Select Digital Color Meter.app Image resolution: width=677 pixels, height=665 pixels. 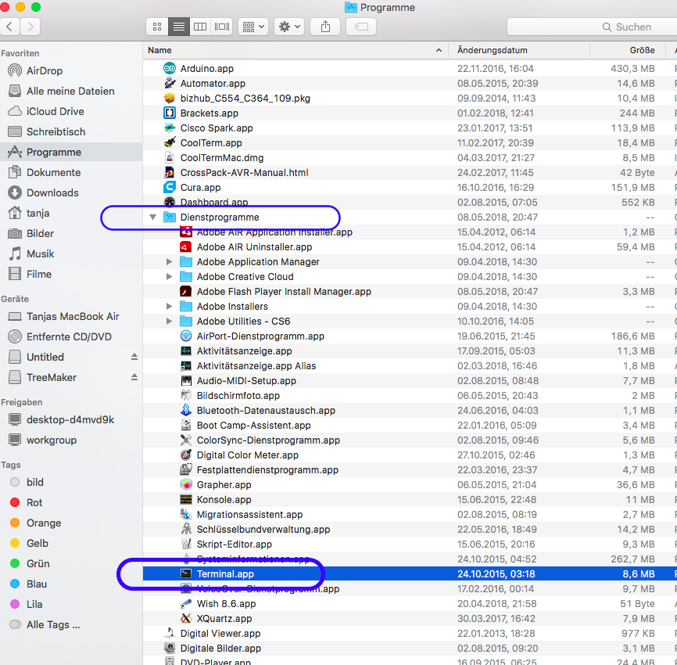click(x=410, y=455)
